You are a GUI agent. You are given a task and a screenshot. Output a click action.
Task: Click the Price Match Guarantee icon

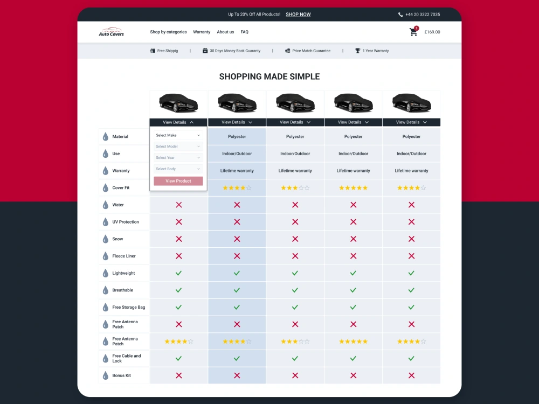point(289,50)
